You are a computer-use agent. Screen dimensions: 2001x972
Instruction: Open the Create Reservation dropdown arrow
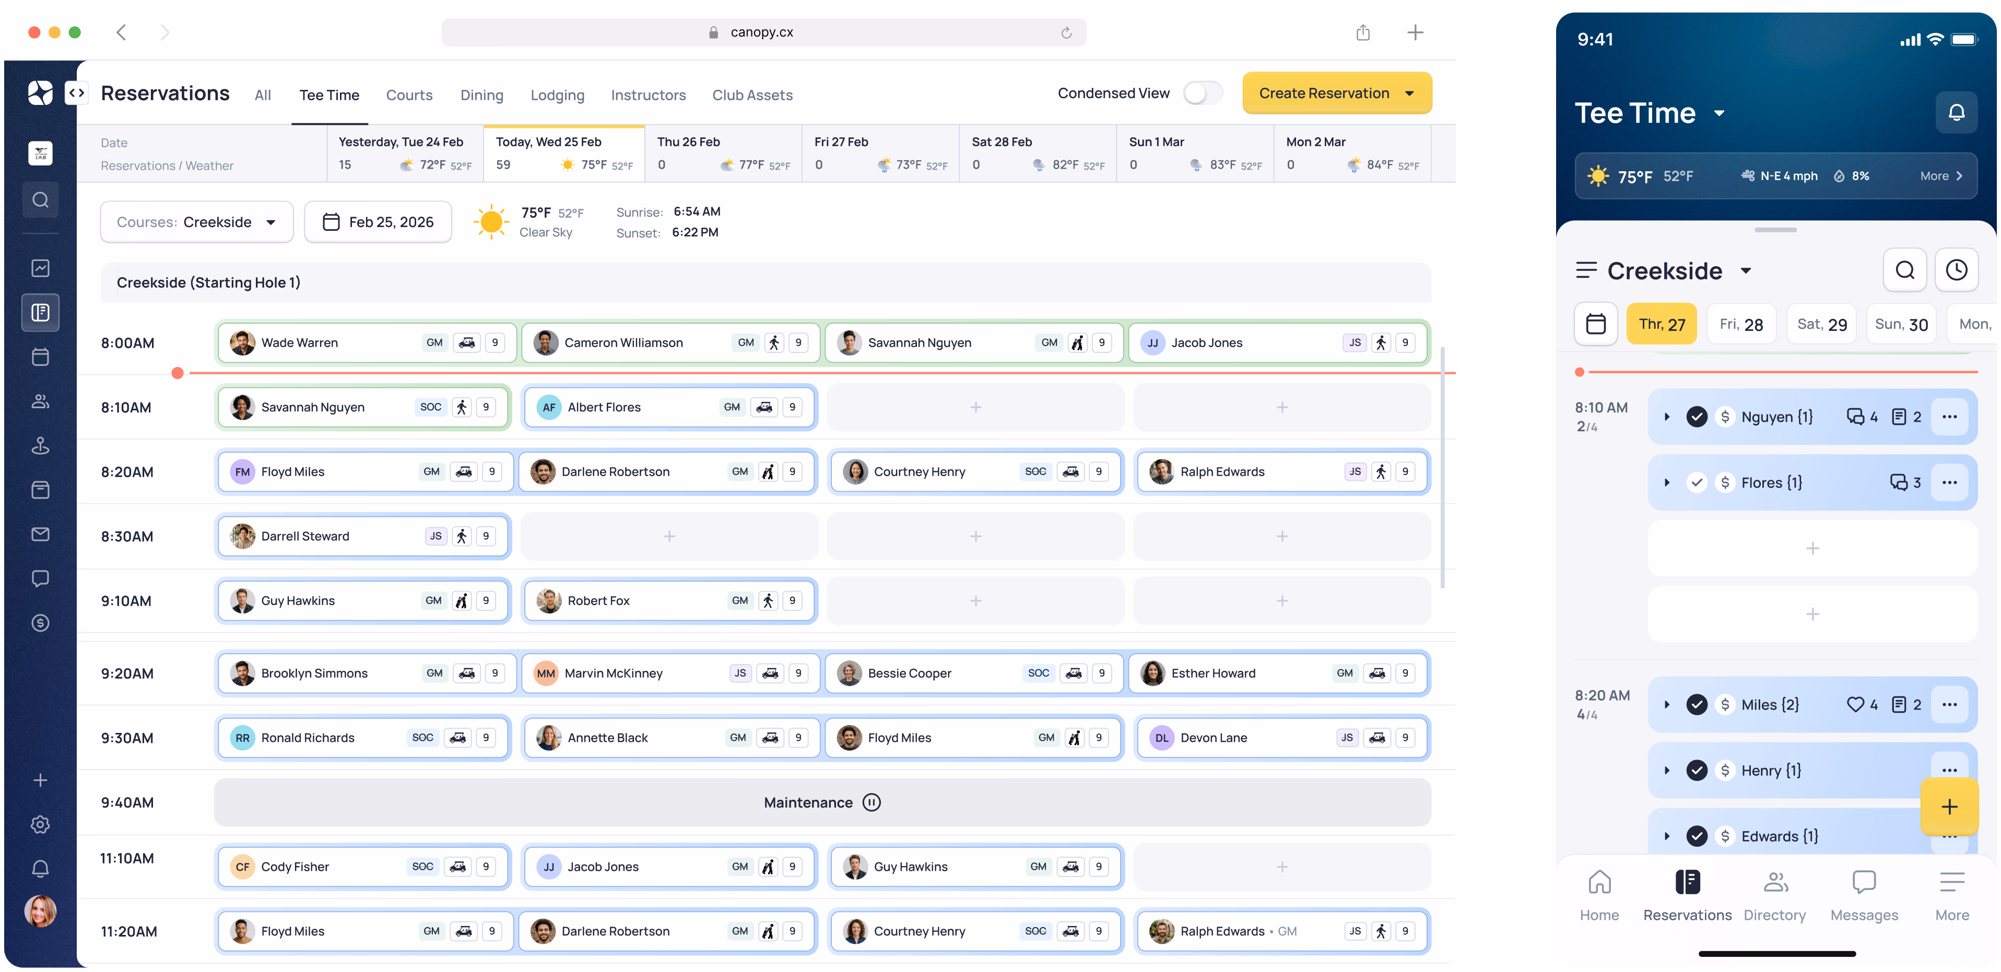(1409, 93)
